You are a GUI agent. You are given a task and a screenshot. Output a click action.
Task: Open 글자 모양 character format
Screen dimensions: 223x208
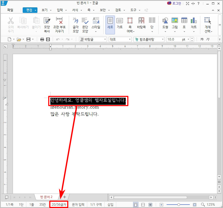click(x=75, y=25)
